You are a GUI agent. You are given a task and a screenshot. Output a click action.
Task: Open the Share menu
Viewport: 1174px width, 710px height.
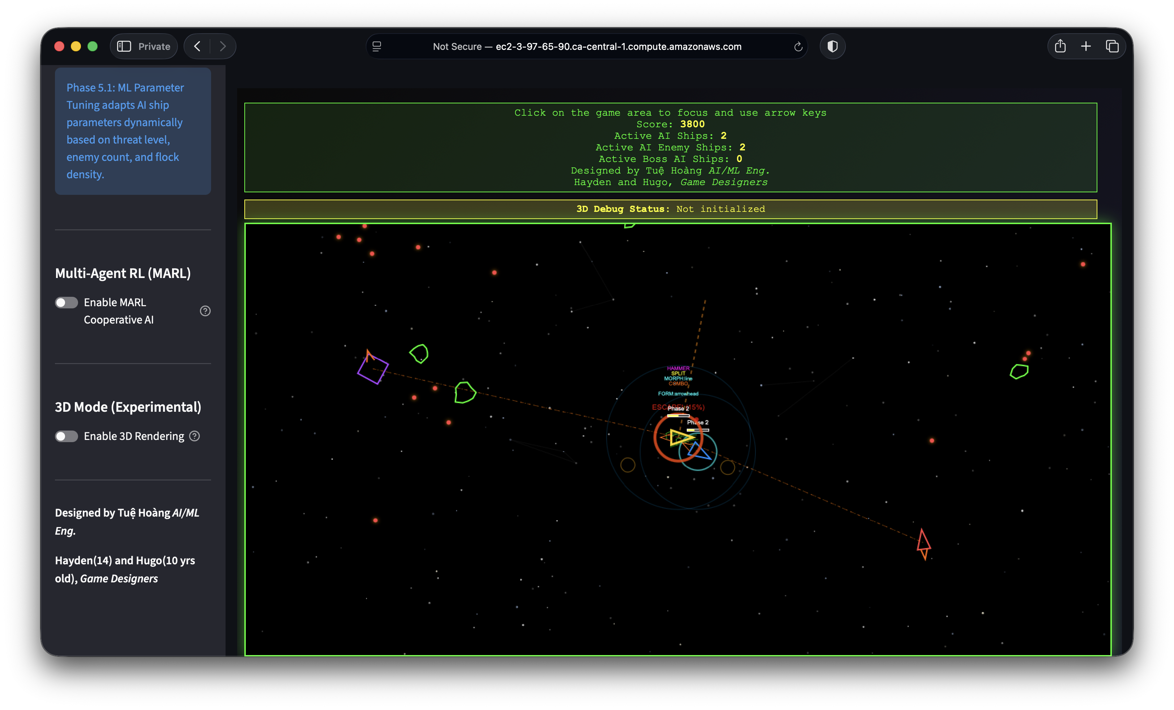tap(1060, 46)
